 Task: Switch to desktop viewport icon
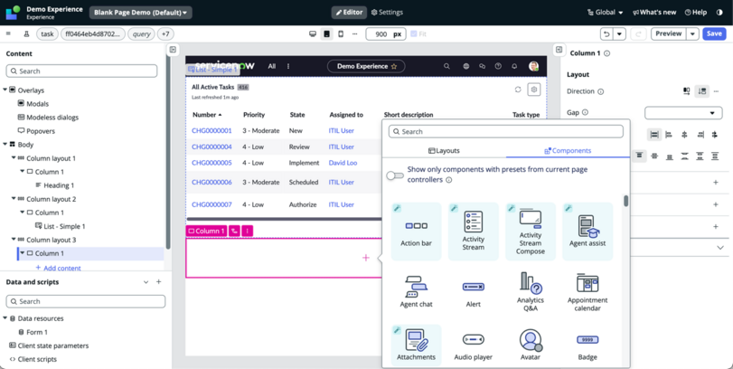click(313, 34)
